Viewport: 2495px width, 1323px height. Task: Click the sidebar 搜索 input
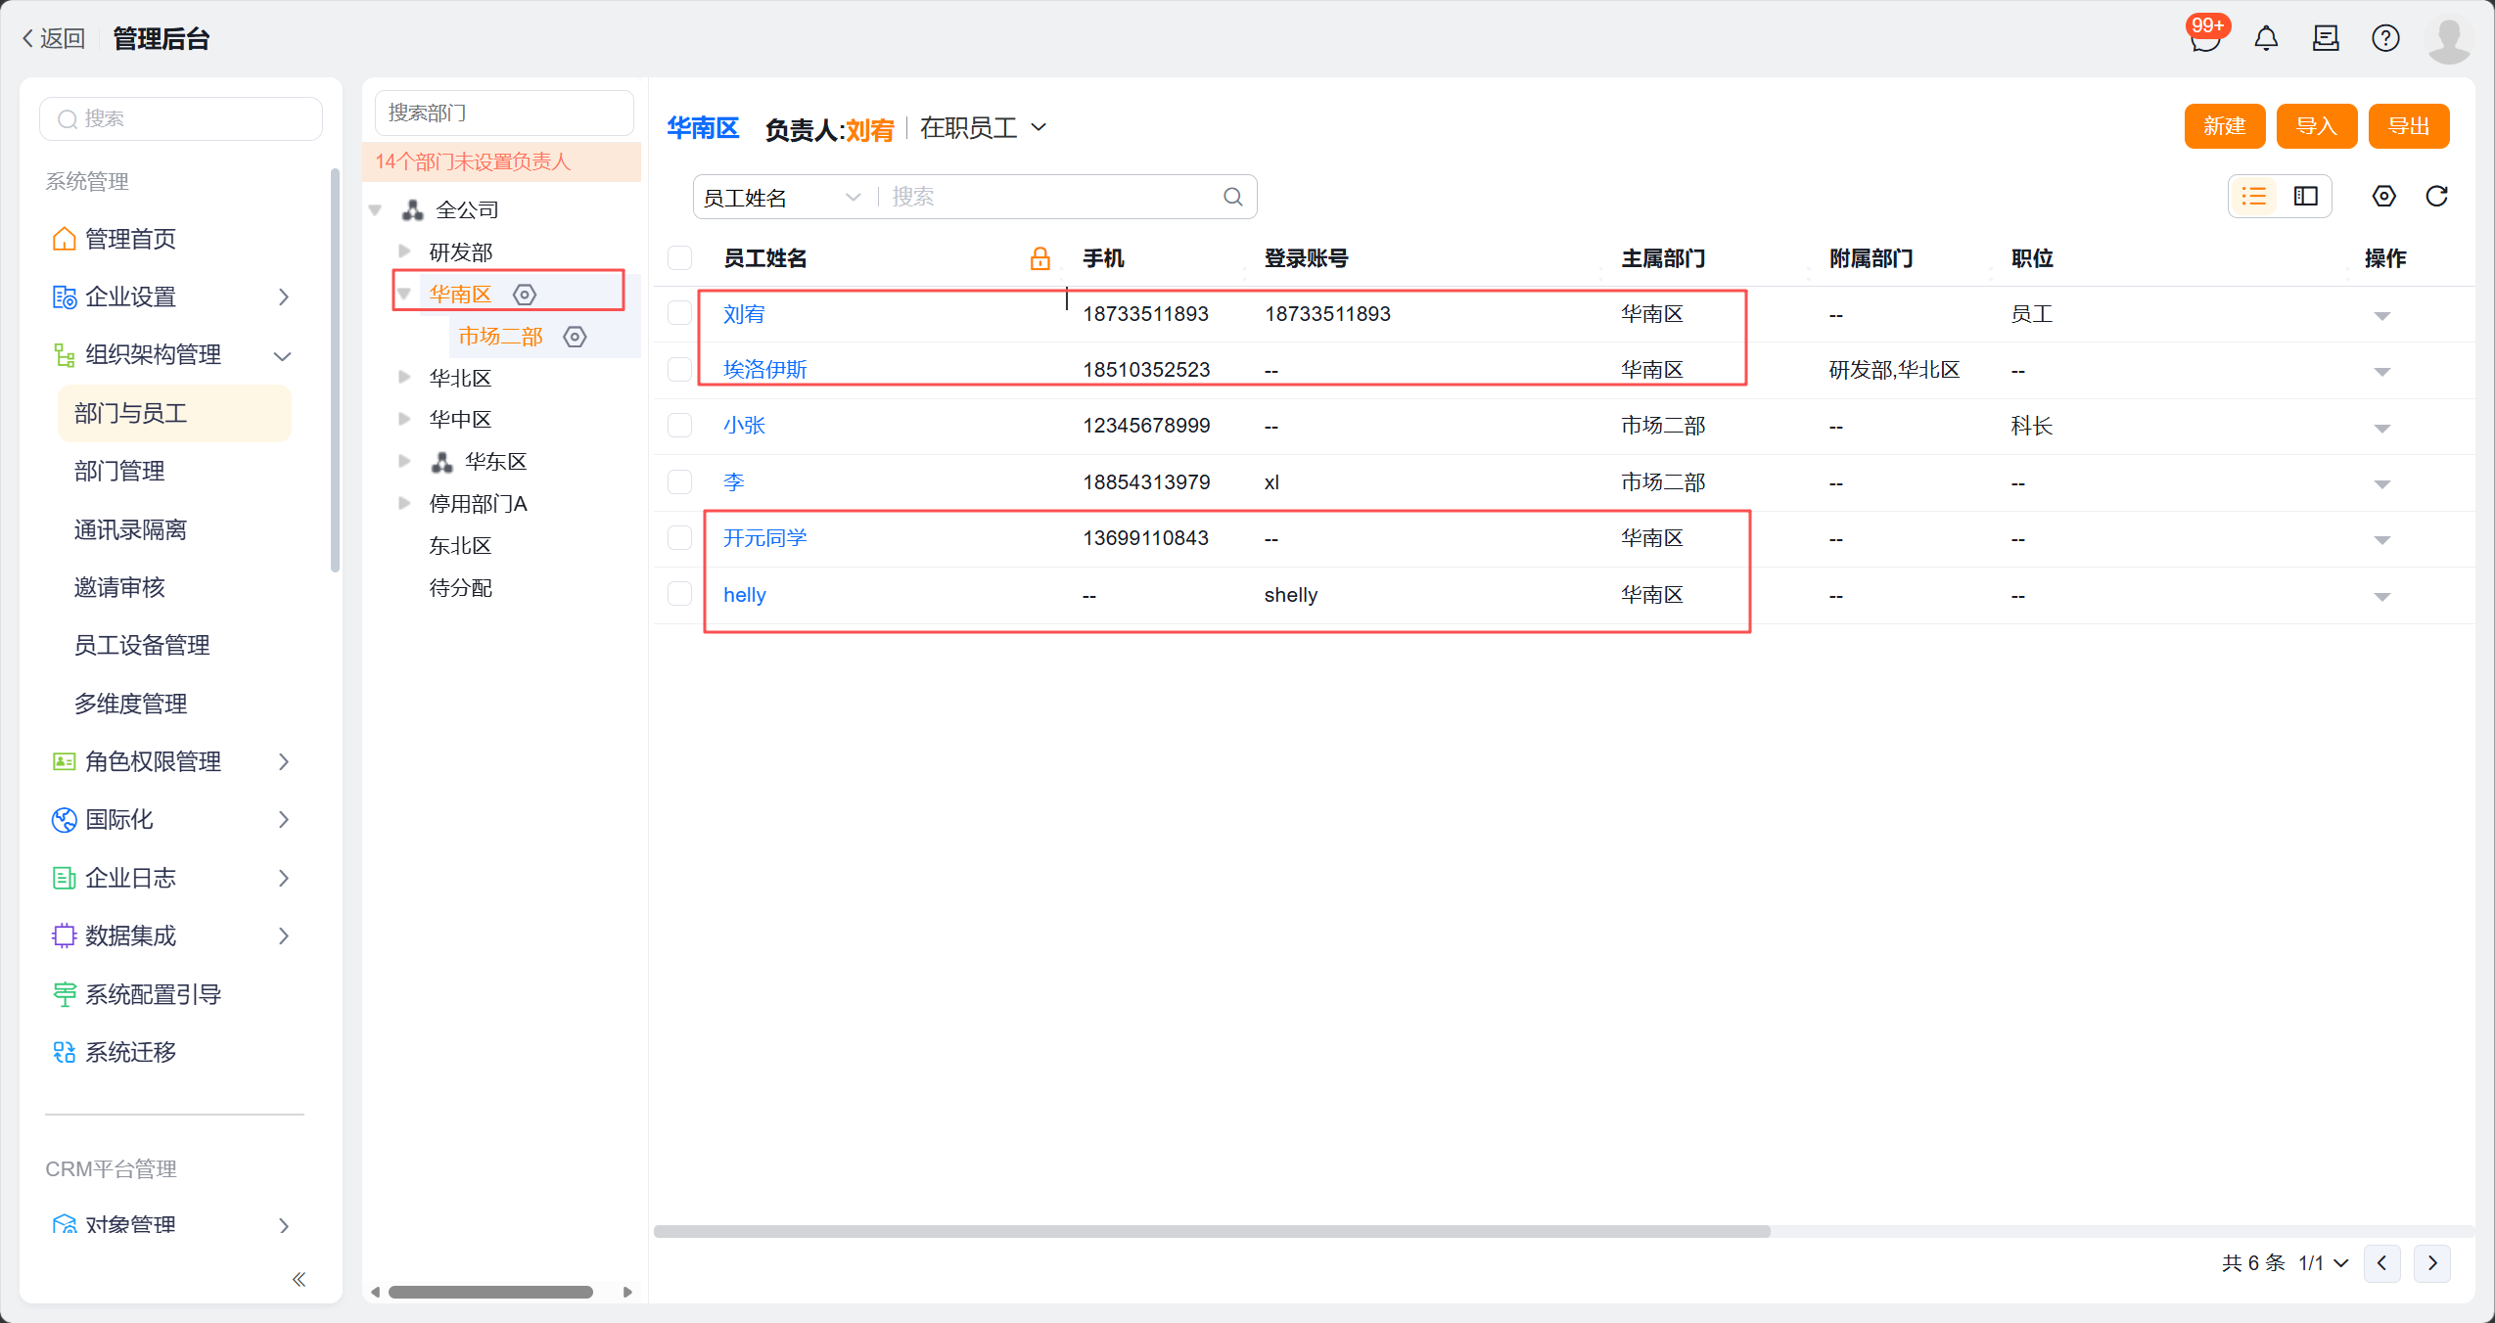click(x=181, y=118)
